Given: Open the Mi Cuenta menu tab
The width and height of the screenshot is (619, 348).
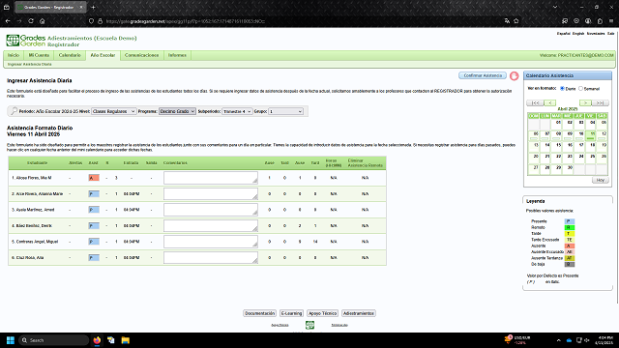Looking at the screenshot, I should pos(39,55).
